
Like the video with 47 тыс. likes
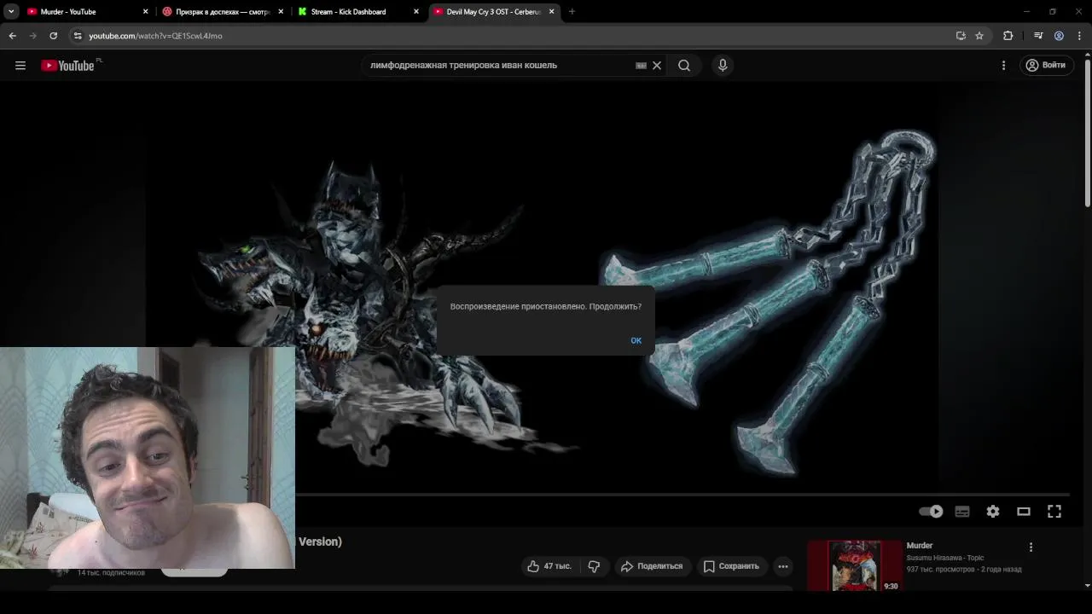click(549, 566)
